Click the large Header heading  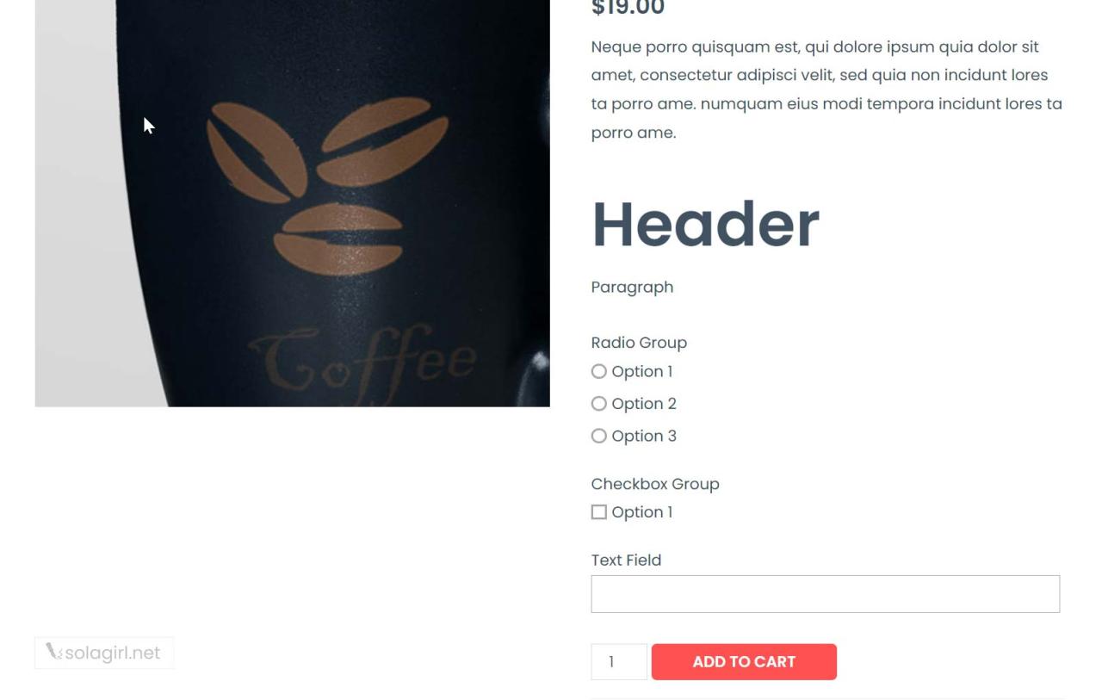pos(705,225)
